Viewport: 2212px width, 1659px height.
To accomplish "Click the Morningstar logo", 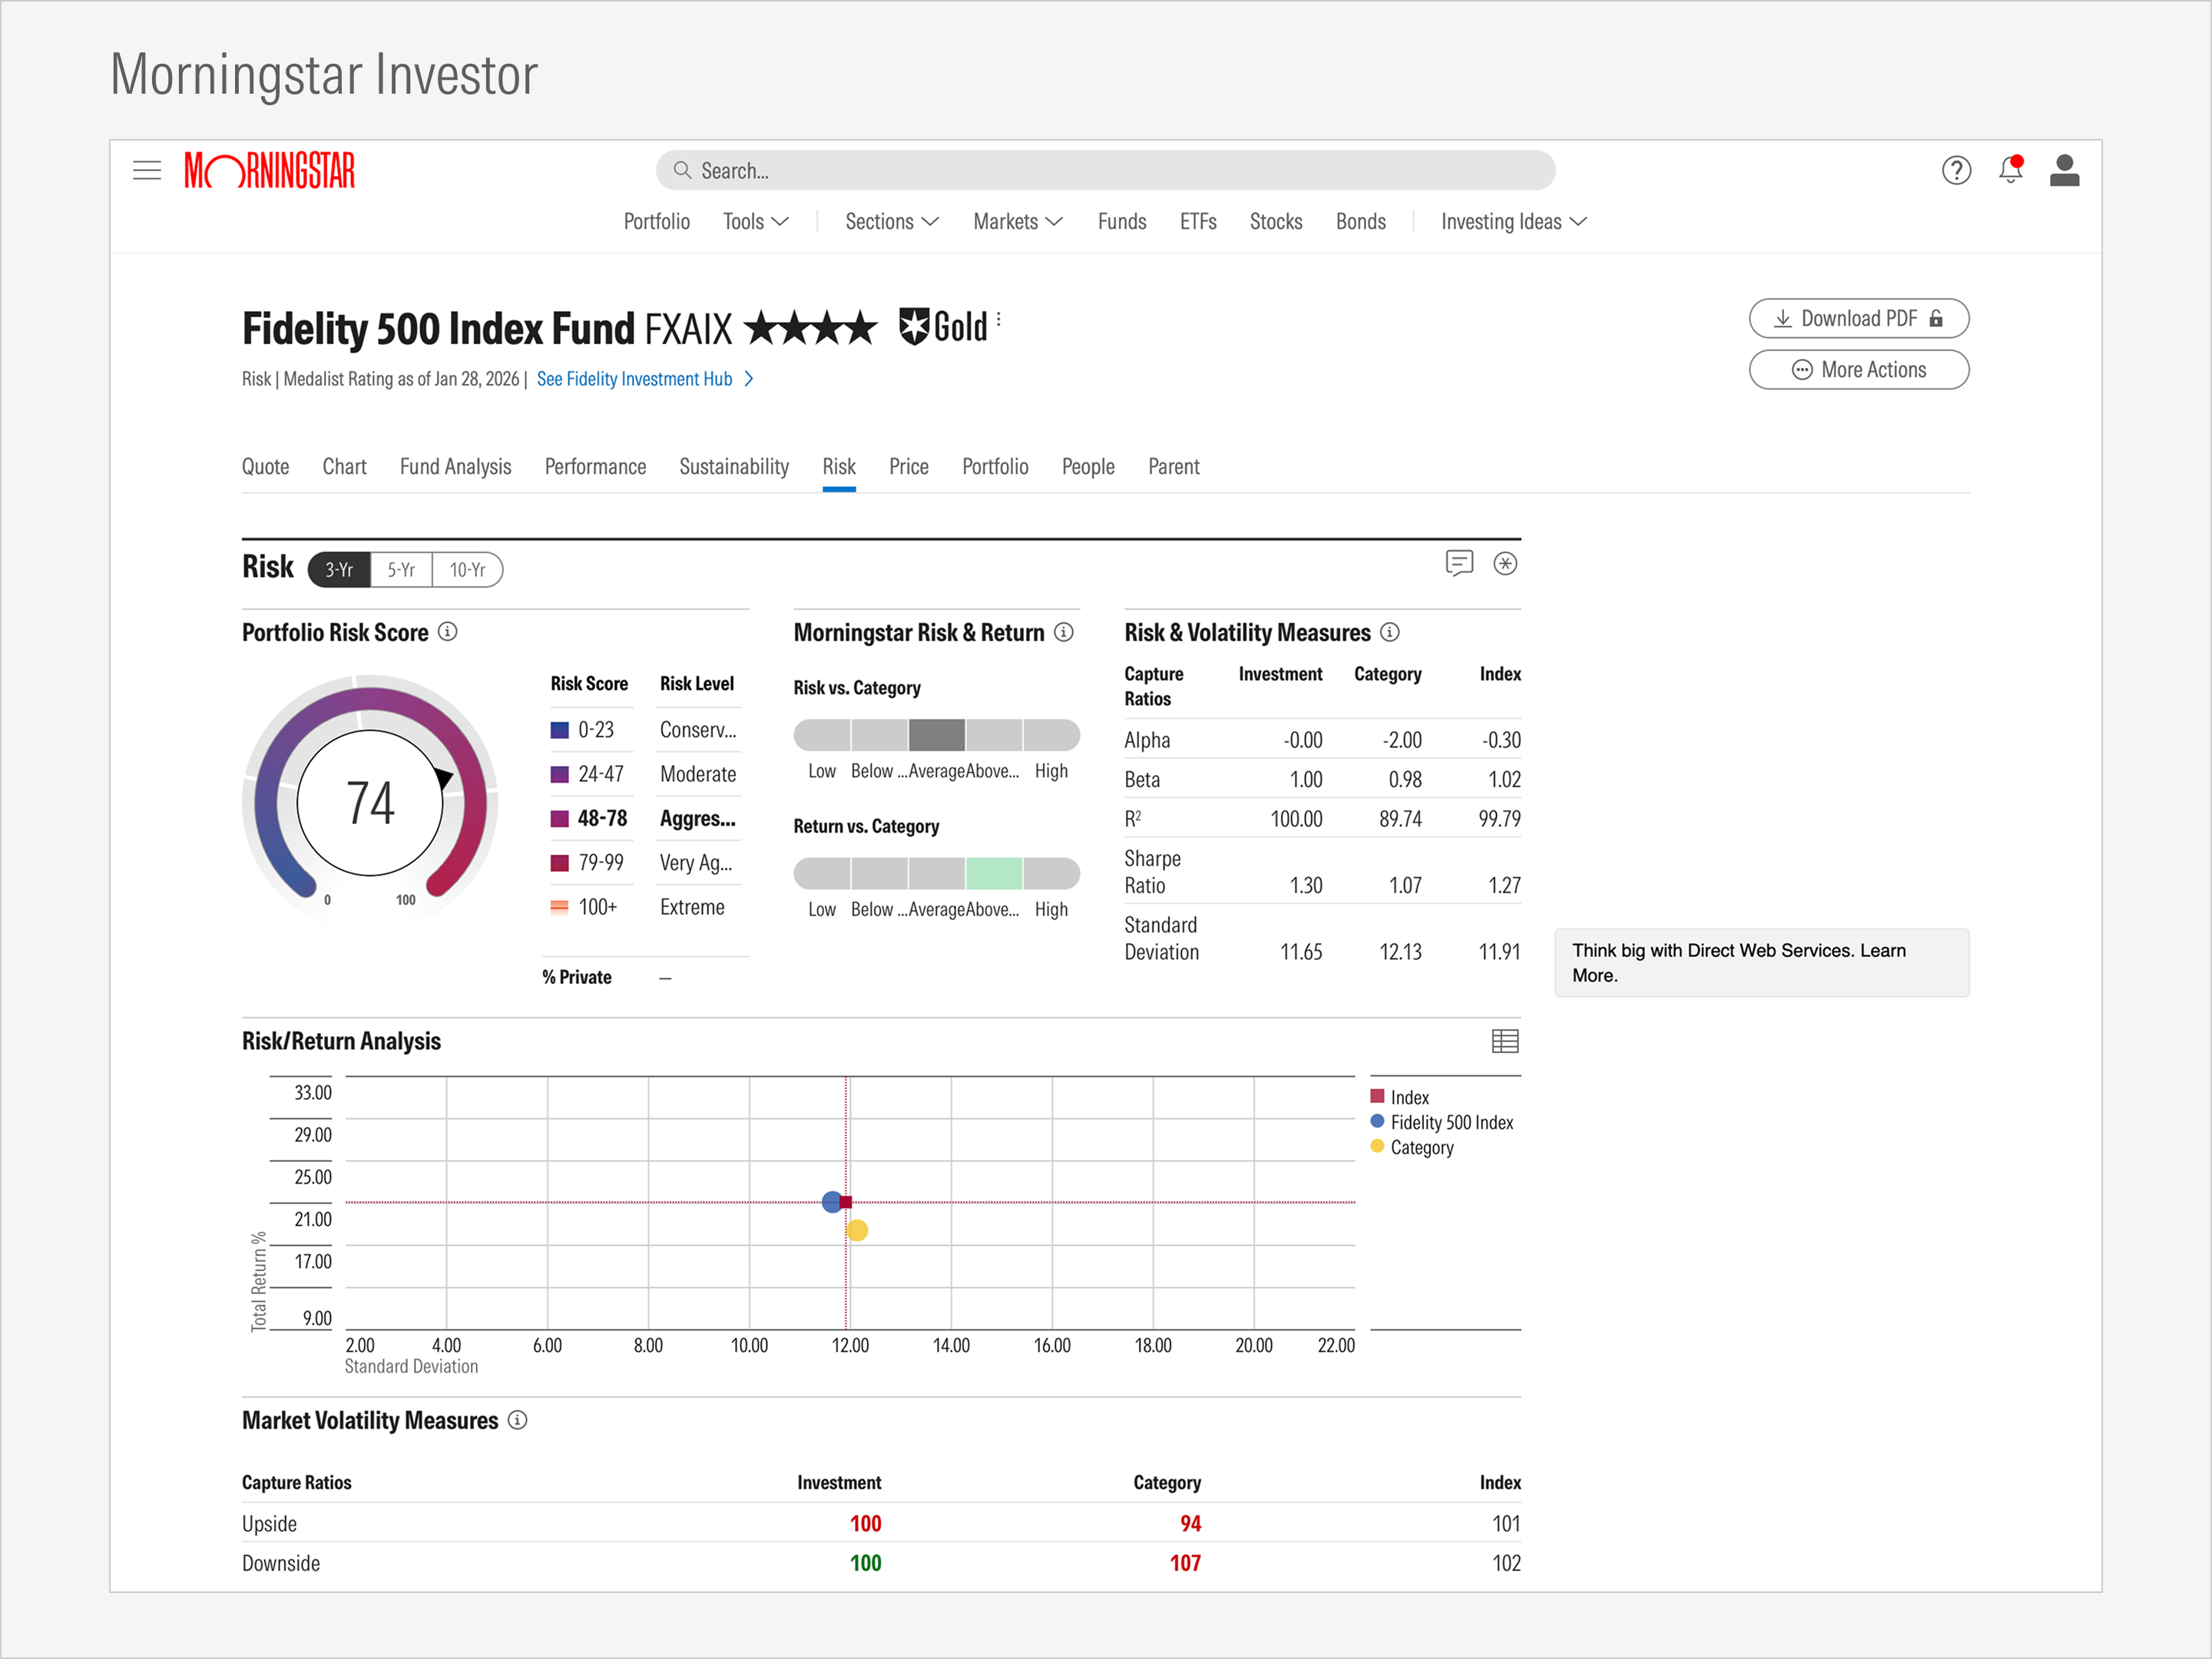I will click(269, 170).
